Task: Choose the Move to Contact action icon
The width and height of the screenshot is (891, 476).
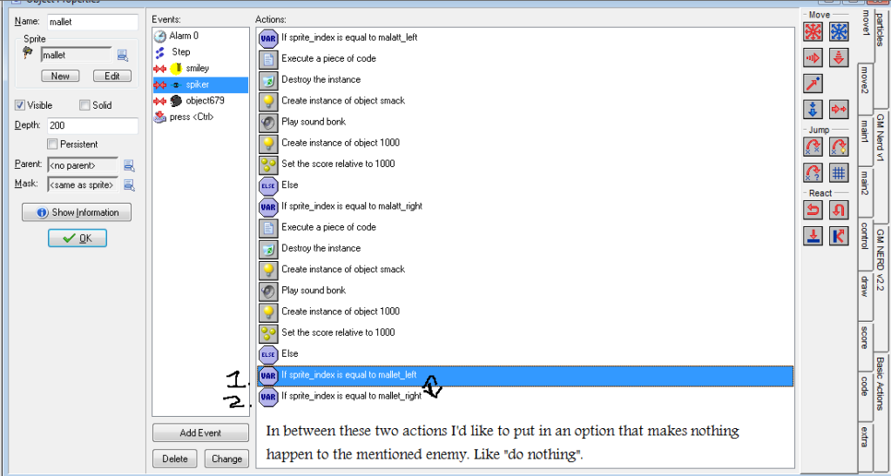Action: click(x=813, y=236)
